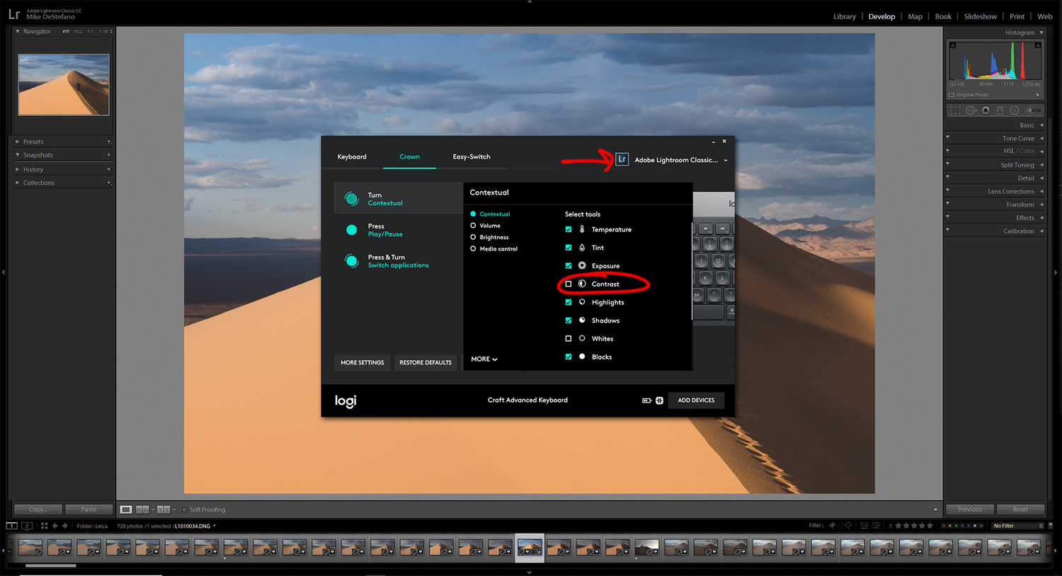Activate the Red Eye Correction tool

986,110
